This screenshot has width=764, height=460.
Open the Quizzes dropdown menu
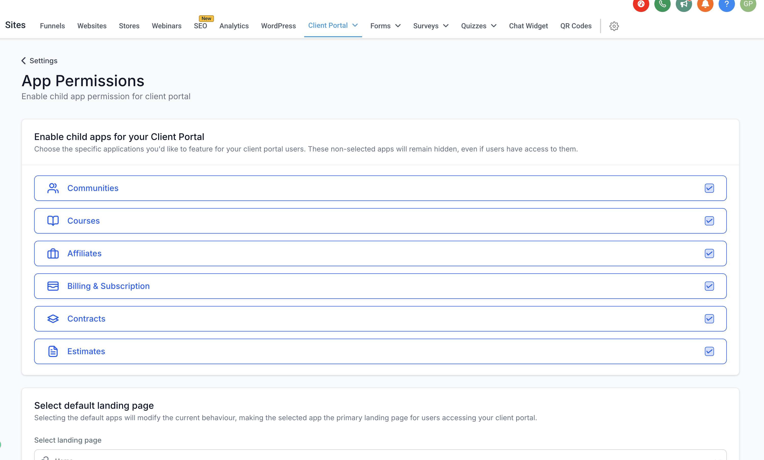pyautogui.click(x=478, y=26)
